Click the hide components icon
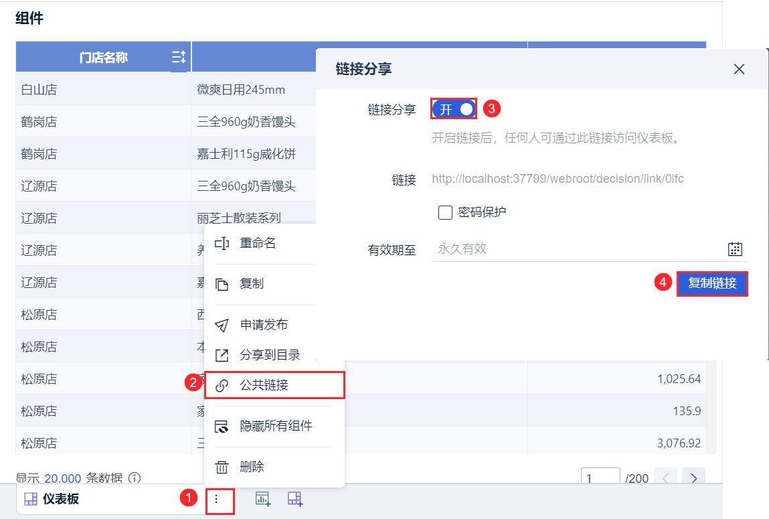 [222, 427]
